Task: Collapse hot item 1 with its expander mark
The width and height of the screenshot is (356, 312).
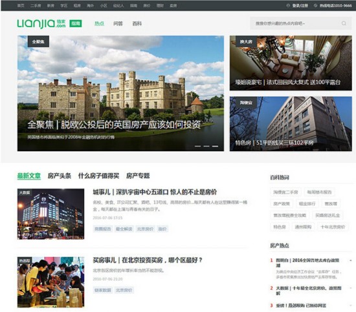Action: [x=351, y=260]
